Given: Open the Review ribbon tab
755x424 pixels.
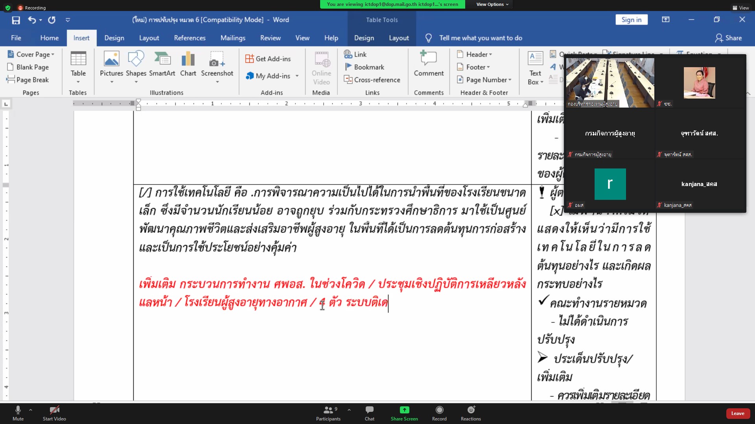Looking at the screenshot, I should tap(271, 38).
